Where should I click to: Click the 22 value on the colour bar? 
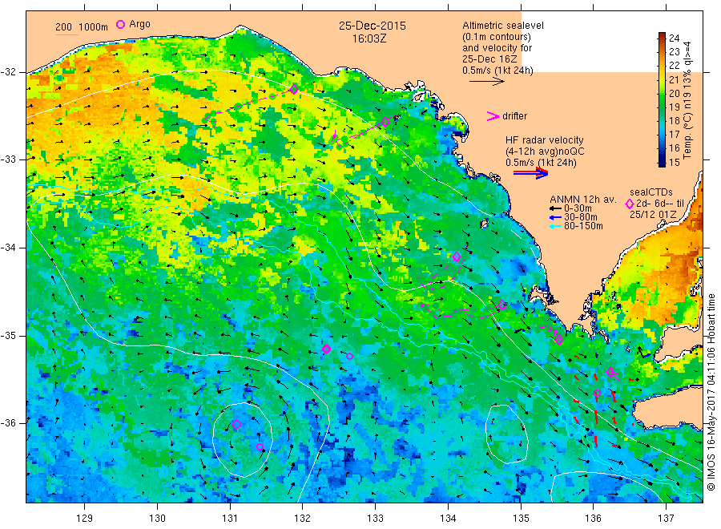[674, 66]
